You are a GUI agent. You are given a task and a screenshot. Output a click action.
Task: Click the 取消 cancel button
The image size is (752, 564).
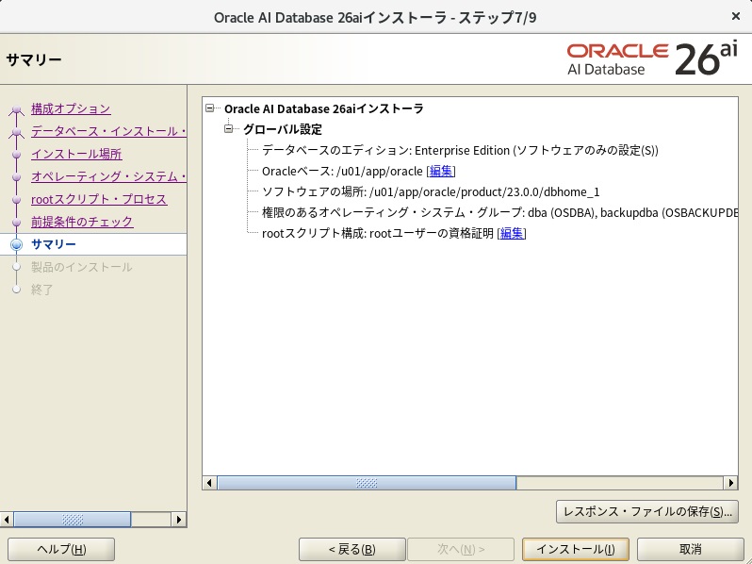(690, 549)
